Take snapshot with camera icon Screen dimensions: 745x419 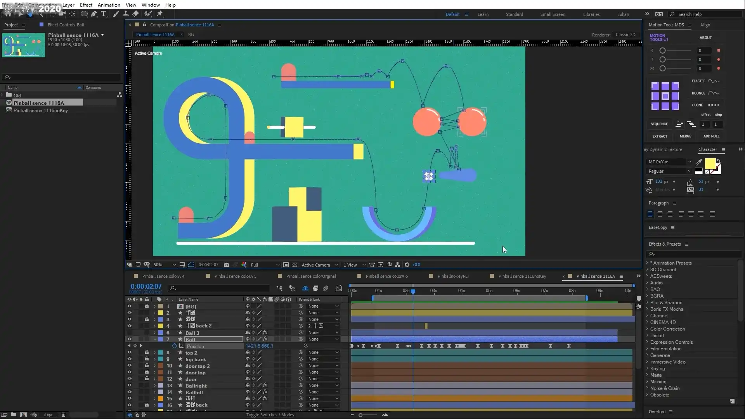point(227,265)
